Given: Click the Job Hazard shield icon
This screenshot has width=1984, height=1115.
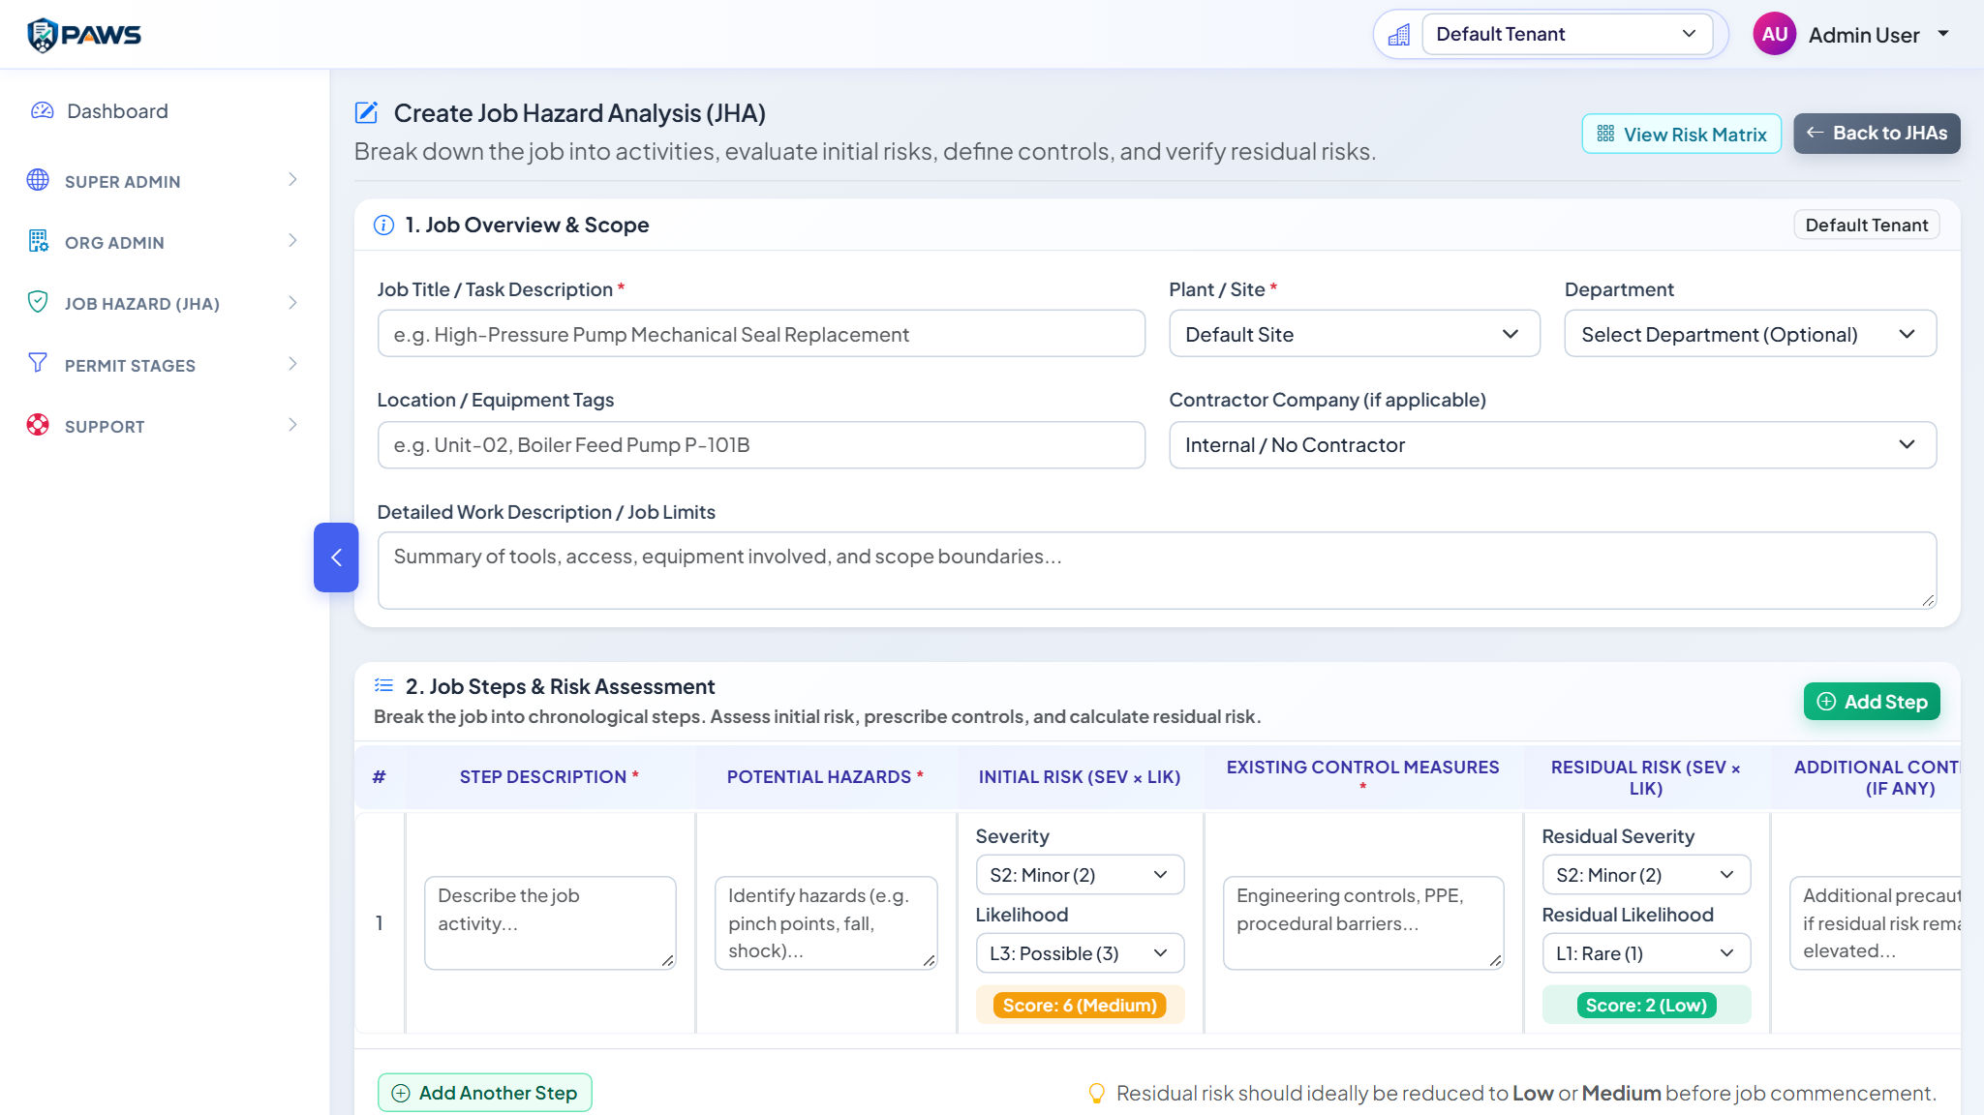Looking at the screenshot, I should pos(38,302).
